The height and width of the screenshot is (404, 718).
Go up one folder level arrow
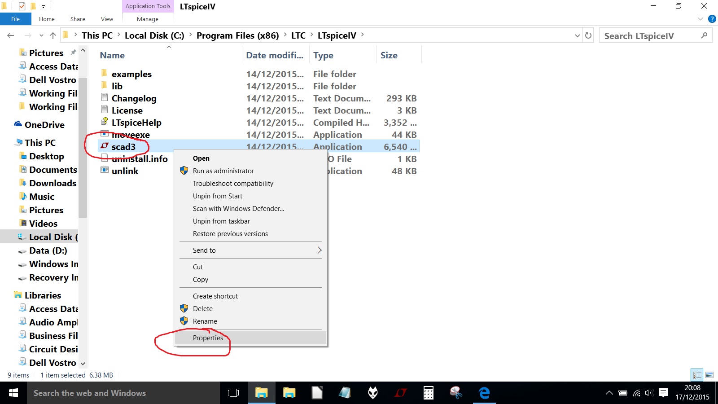(53, 35)
